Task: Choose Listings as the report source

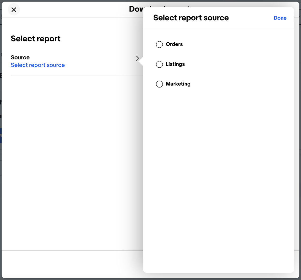Action: (159, 64)
